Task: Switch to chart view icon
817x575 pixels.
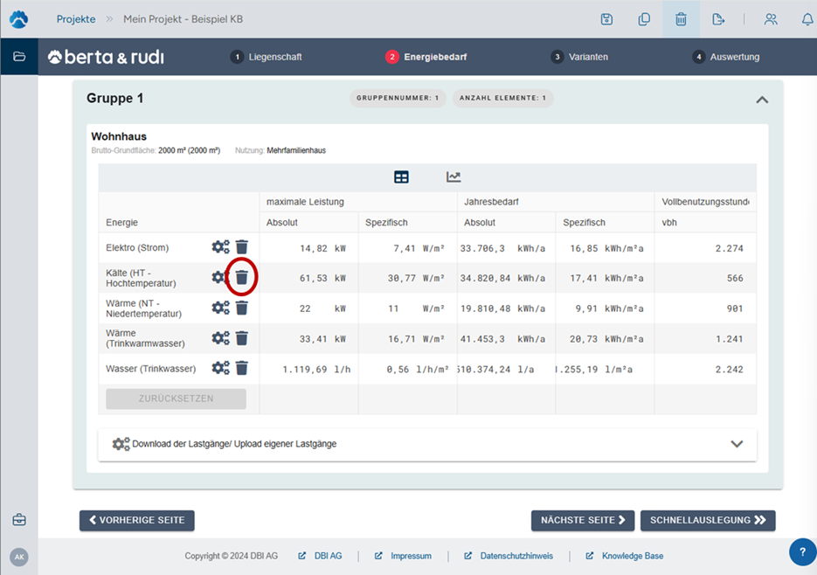Action: pyautogui.click(x=454, y=177)
